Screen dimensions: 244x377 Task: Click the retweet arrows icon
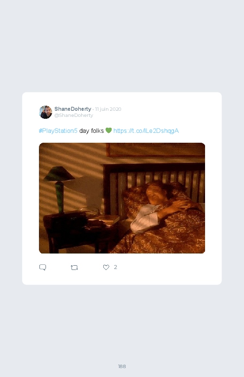tap(74, 267)
